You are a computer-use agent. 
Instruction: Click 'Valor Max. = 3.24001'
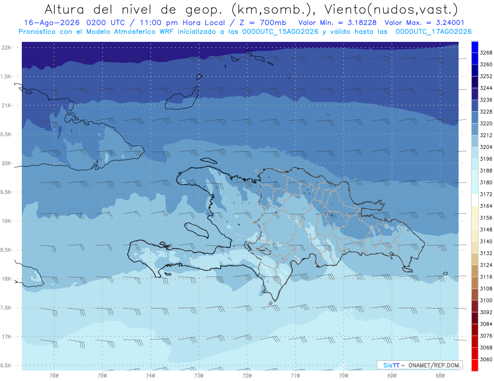pos(424,23)
